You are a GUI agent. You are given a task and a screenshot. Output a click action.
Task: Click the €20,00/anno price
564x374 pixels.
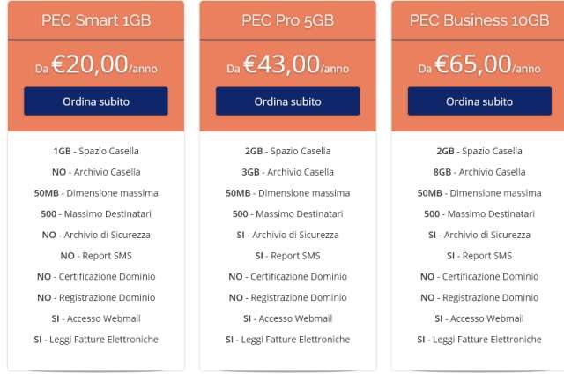point(96,64)
